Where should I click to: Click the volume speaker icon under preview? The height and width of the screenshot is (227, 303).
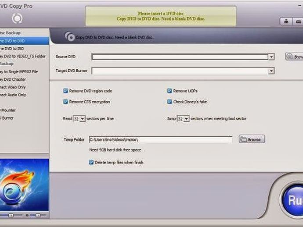pos(27,215)
